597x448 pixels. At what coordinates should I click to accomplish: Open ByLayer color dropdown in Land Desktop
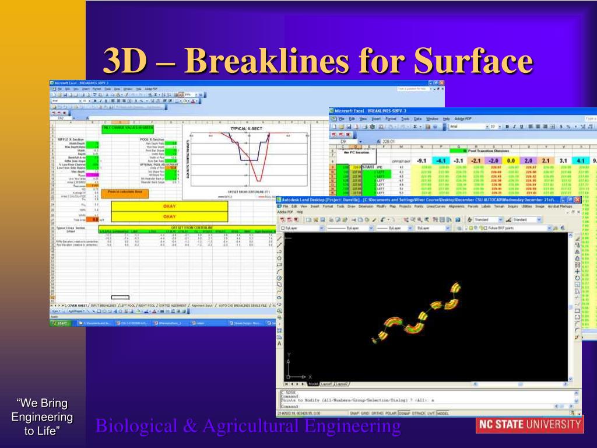tap(322, 228)
